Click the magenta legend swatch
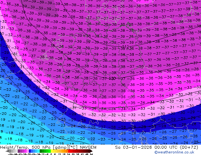The height and width of the screenshot is (155, 201). pos(25,151)
